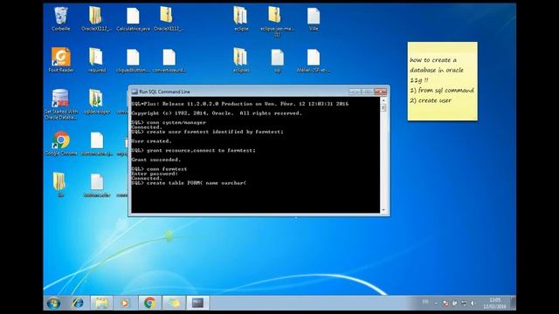Select the Calculatrice.java file icon
Viewport: 559px width, 314px height.
[133, 19]
